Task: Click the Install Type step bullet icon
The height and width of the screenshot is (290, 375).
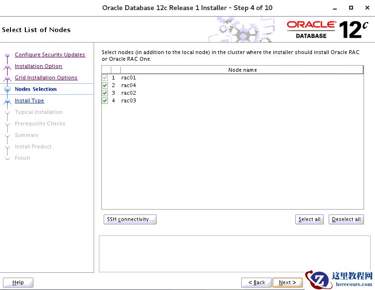Action: click(8, 101)
